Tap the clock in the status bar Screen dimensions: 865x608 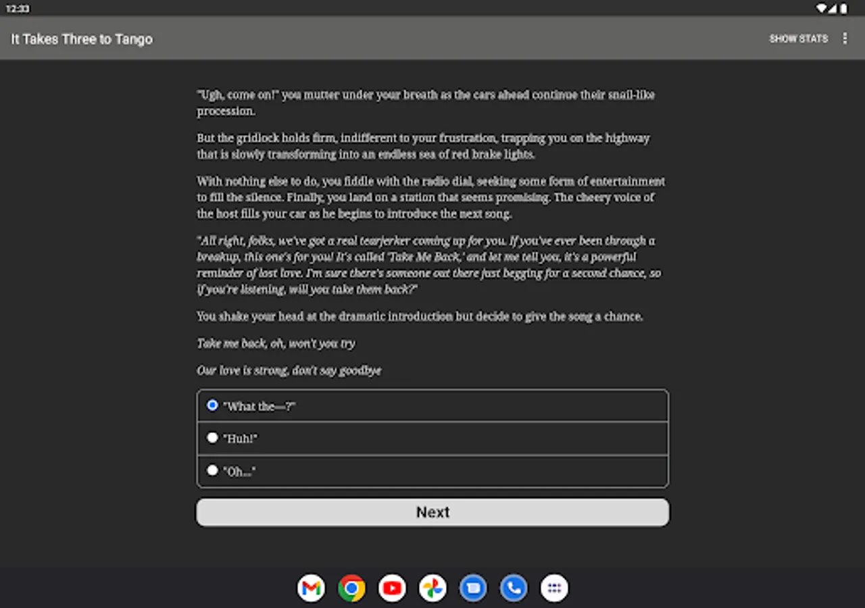click(x=17, y=8)
